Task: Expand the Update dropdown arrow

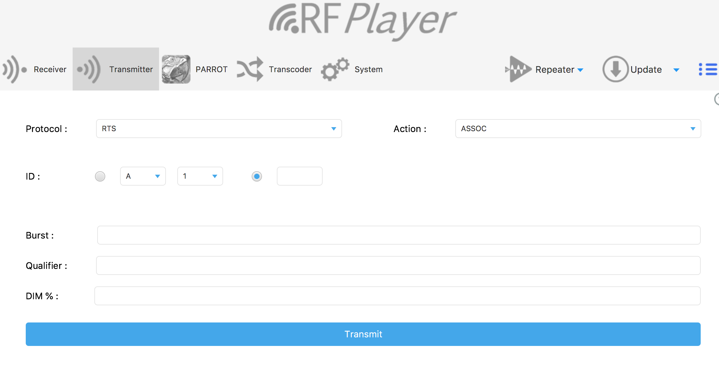Action: (676, 70)
